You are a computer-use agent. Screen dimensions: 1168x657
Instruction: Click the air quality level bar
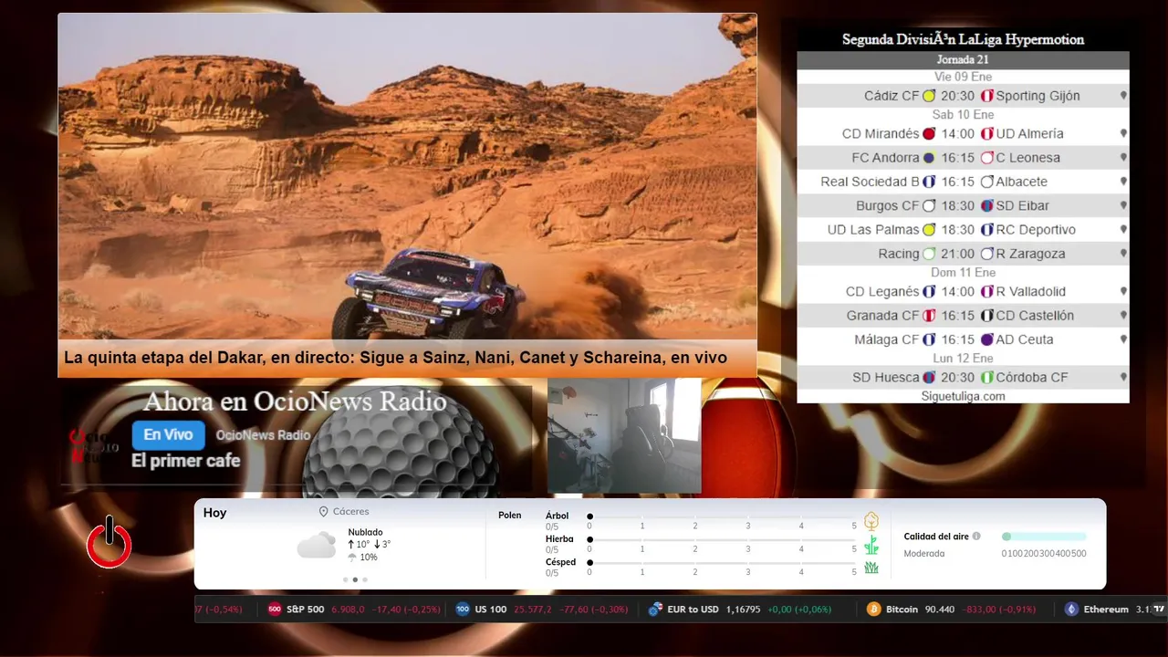pyautogui.click(x=1044, y=537)
